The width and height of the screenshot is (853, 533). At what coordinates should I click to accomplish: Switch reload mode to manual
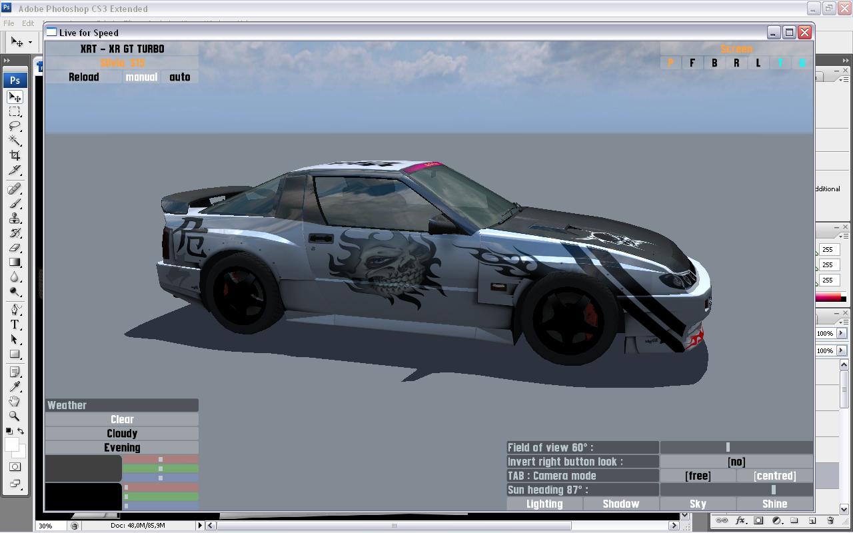142,77
